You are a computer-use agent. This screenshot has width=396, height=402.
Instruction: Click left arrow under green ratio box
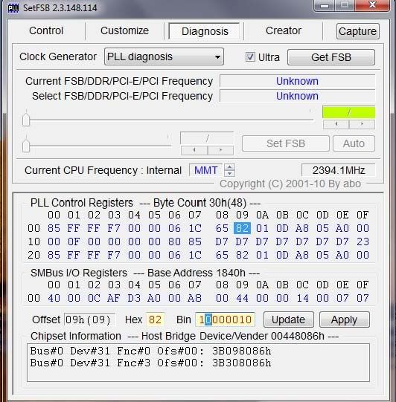tap(336, 124)
